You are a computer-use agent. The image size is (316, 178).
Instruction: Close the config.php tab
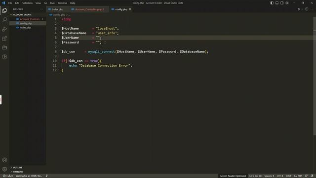click(x=130, y=9)
